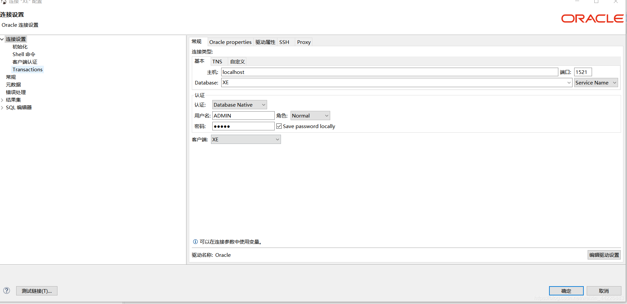Click the password field
The image size is (627, 304).
tap(243, 126)
